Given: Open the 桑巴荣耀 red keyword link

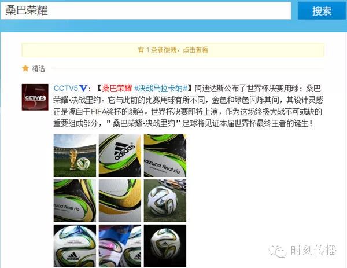Looking at the screenshot, I should 117,88.
